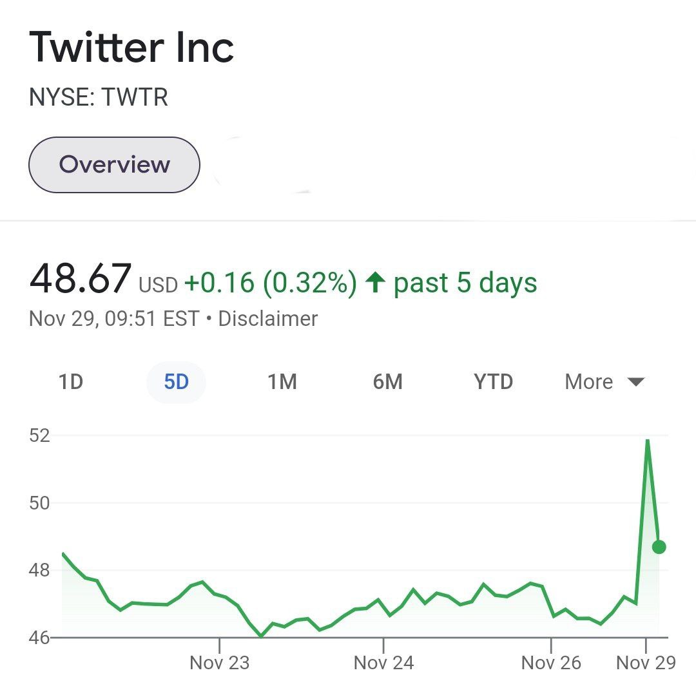The height and width of the screenshot is (695, 696).
Task: Click the More dropdown chevron arrow
Action: click(637, 381)
